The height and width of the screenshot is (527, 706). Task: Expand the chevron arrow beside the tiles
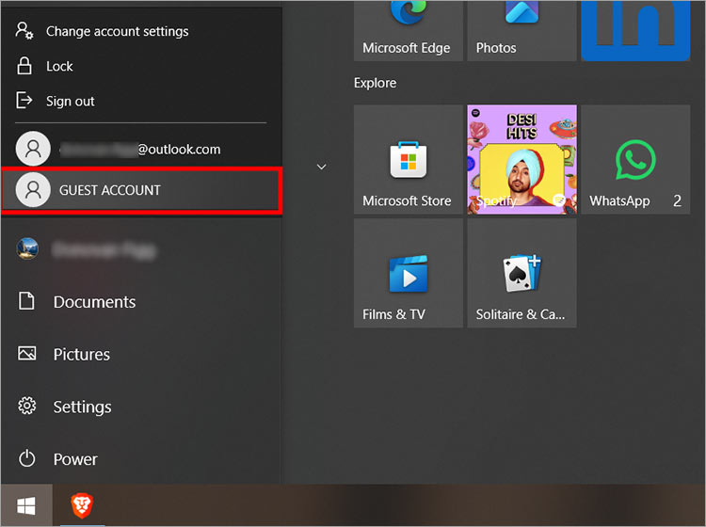pos(322,167)
